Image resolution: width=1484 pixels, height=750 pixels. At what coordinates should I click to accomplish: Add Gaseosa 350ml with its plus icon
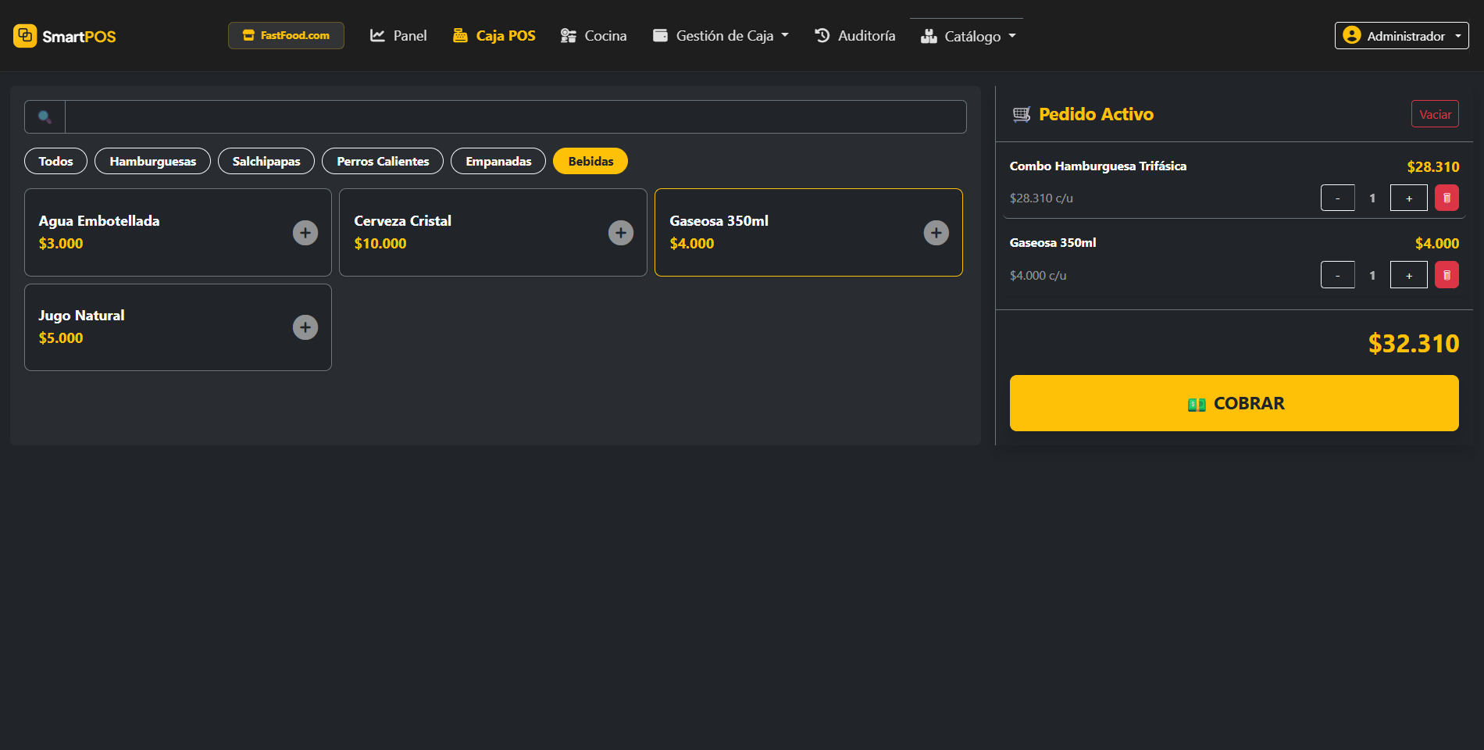pyautogui.click(x=936, y=233)
